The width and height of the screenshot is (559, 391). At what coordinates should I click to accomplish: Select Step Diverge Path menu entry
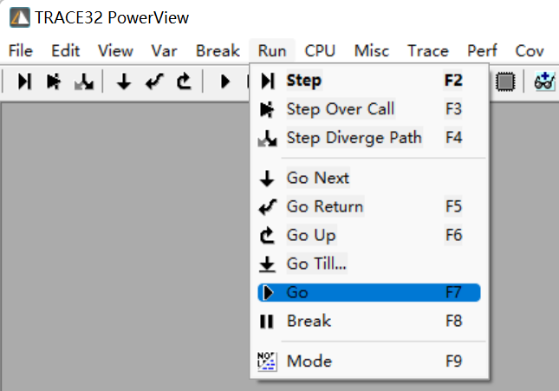[x=354, y=138]
